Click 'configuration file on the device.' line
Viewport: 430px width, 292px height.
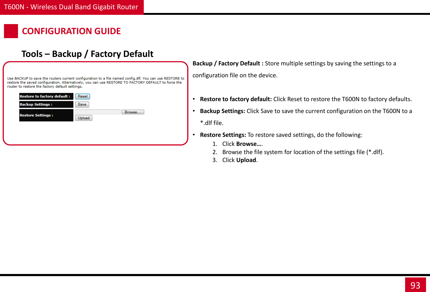pyautogui.click(x=235, y=75)
